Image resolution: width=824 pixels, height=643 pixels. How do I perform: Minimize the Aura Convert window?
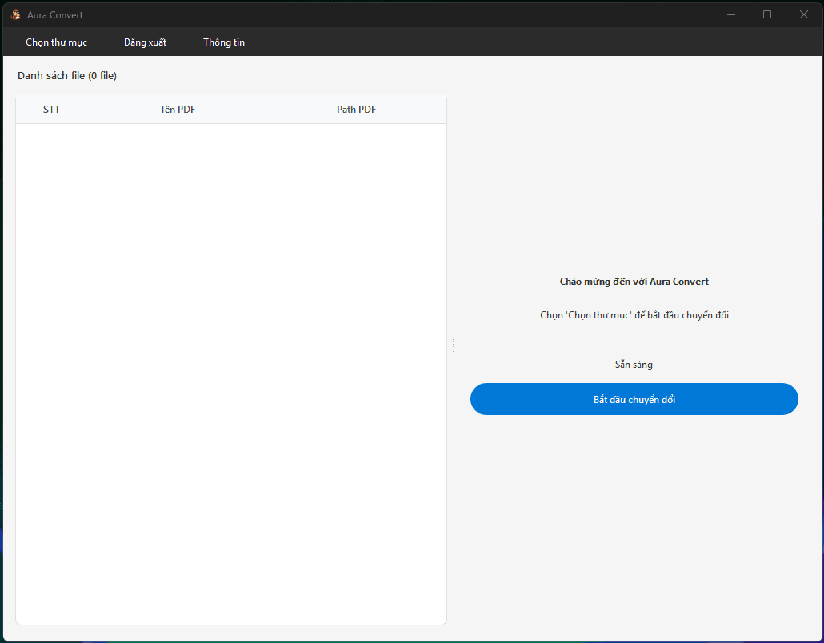(x=731, y=14)
